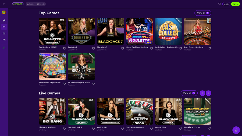Open Blackjack The Bar 3 thumbnail
Screen dimensions: 242x136
point(81,111)
